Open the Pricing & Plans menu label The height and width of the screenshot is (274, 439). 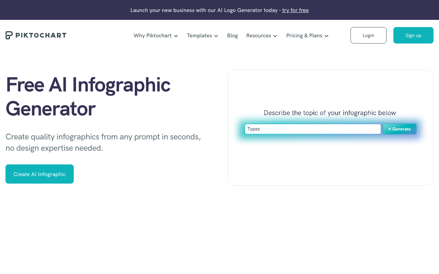(x=304, y=36)
